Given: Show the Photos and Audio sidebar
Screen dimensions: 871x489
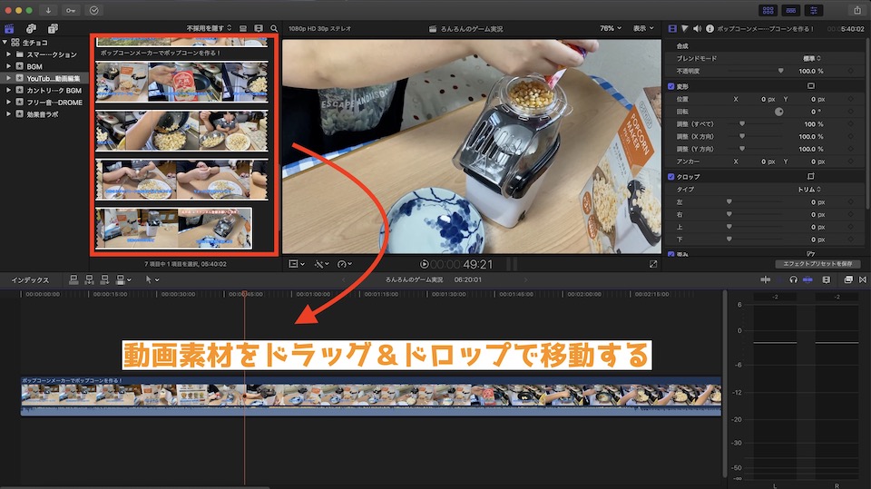Looking at the screenshot, I should click(31, 28).
